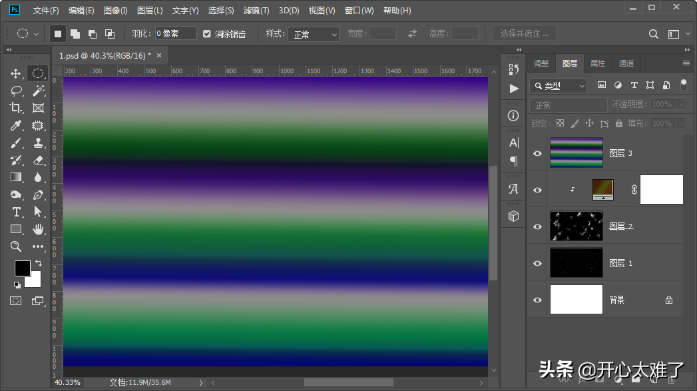Screen dimensions: 697x391
Task: Open the blend mode 正常 dropdown
Action: pos(568,105)
